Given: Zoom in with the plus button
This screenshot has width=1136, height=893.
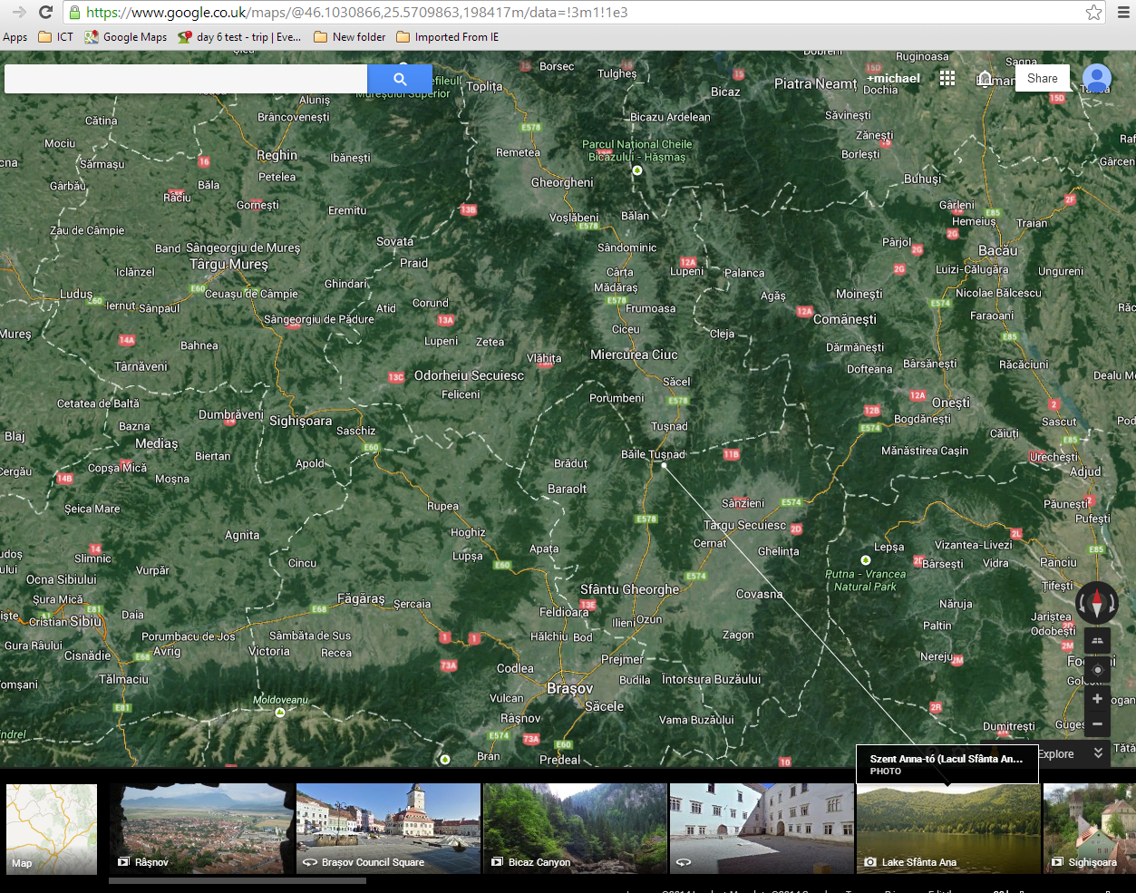Looking at the screenshot, I should click(1097, 698).
